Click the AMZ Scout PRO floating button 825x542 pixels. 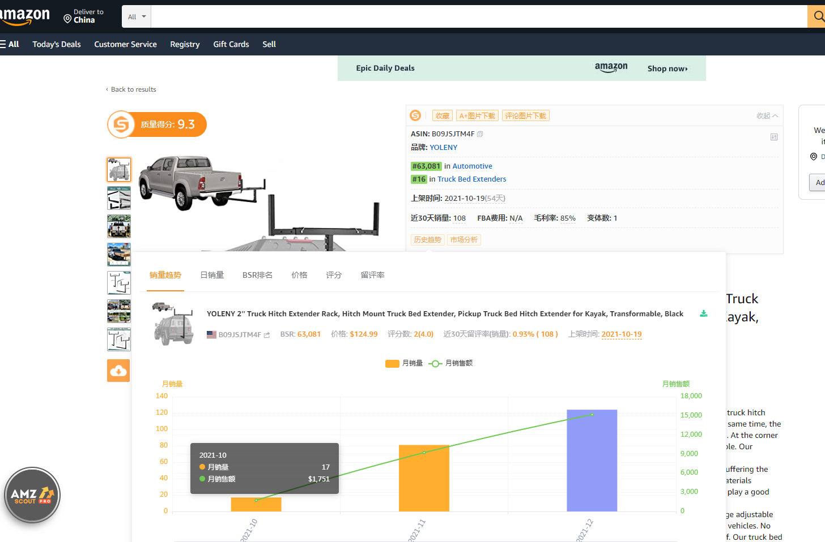[x=32, y=496]
